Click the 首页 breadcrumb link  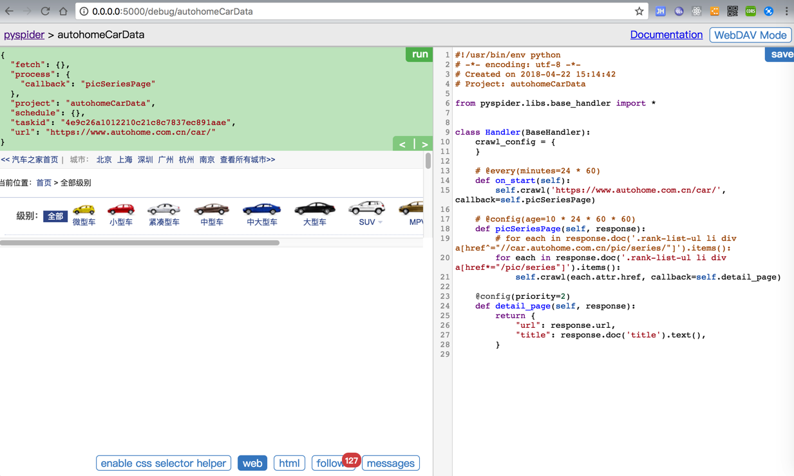click(x=44, y=183)
